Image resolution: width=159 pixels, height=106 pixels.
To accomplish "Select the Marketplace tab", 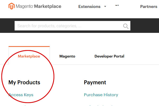I will point(29,56).
